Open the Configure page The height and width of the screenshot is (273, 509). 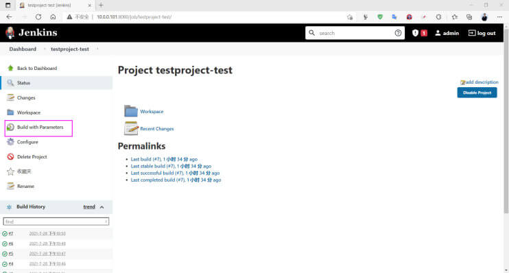(x=27, y=142)
